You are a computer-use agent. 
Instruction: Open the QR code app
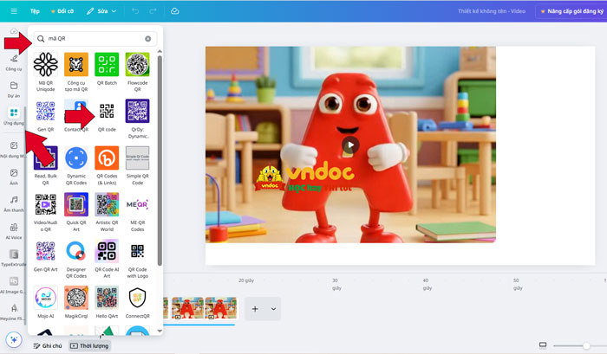pos(107,112)
